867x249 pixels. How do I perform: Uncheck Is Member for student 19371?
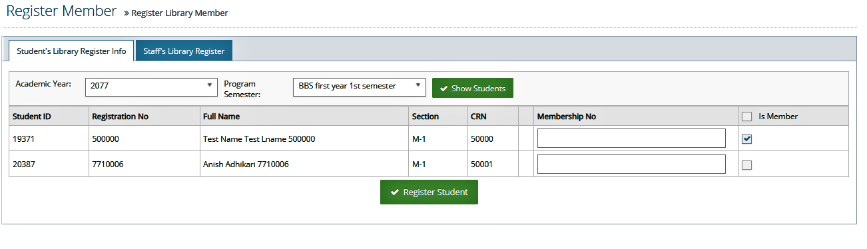pyautogui.click(x=747, y=139)
